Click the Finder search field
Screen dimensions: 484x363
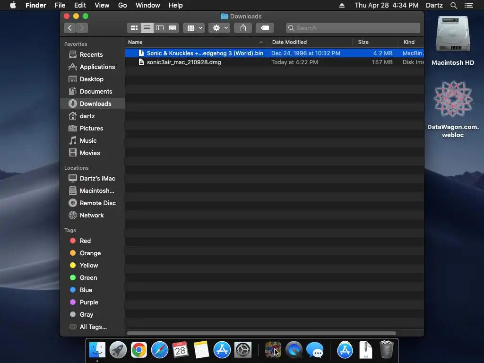tap(353, 28)
